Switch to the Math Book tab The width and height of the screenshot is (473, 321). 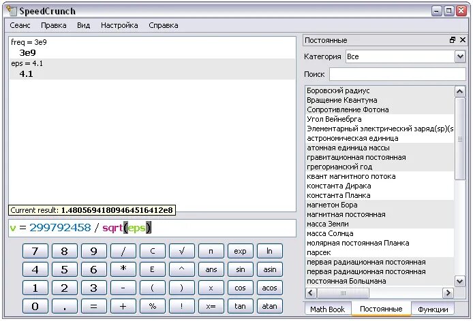pos(327,309)
